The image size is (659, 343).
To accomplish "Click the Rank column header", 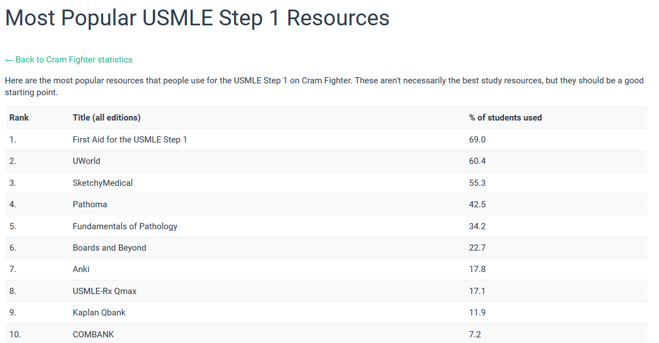I will 19,118.
